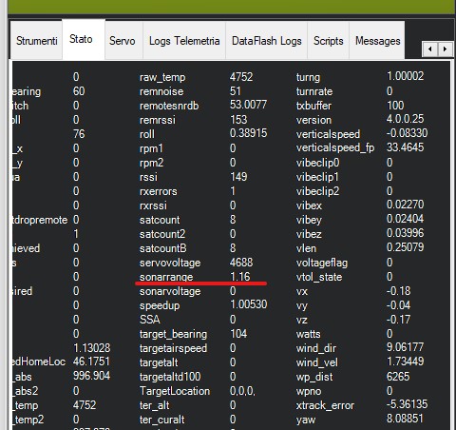Screen dimensions: 456x430
Task: Click the satcount2 label
Action: click(x=162, y=234)
